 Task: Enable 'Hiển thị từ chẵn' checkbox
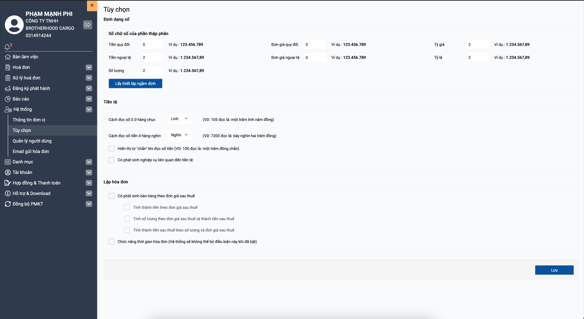pos(112,148)
